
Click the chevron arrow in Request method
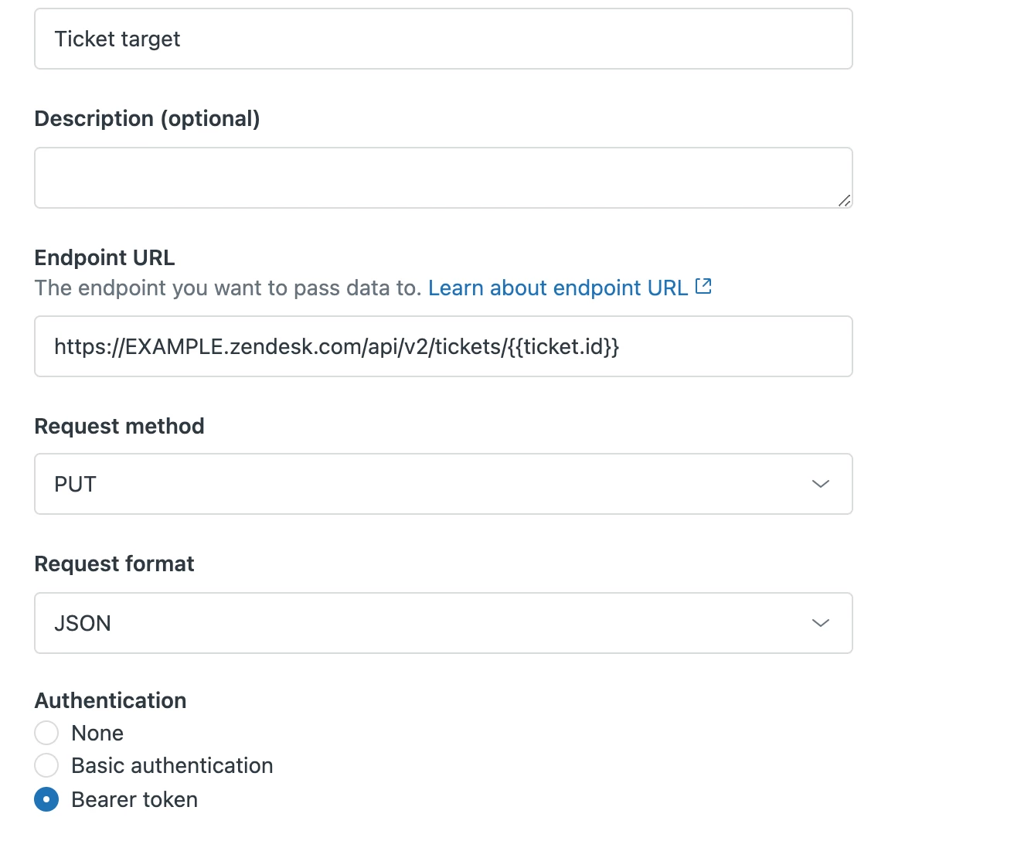(820, 484)
